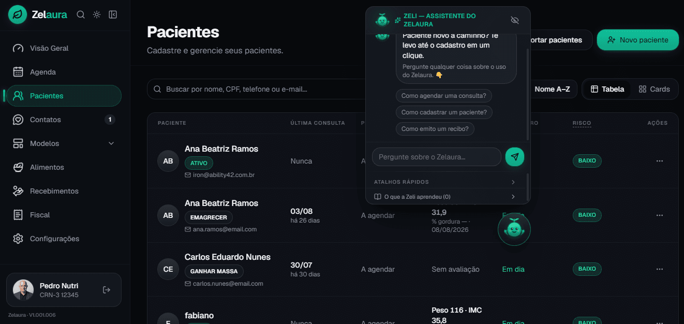Image resolution: width=684 pixels, height=324 pixels.
Task: Click the Agenda calendar icon
Action: pos(18,72)
